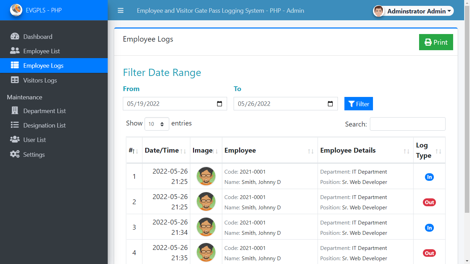The width and height of the screenshot is (470, 264).
Task: Click the table Search box
Action: [408, 124]
